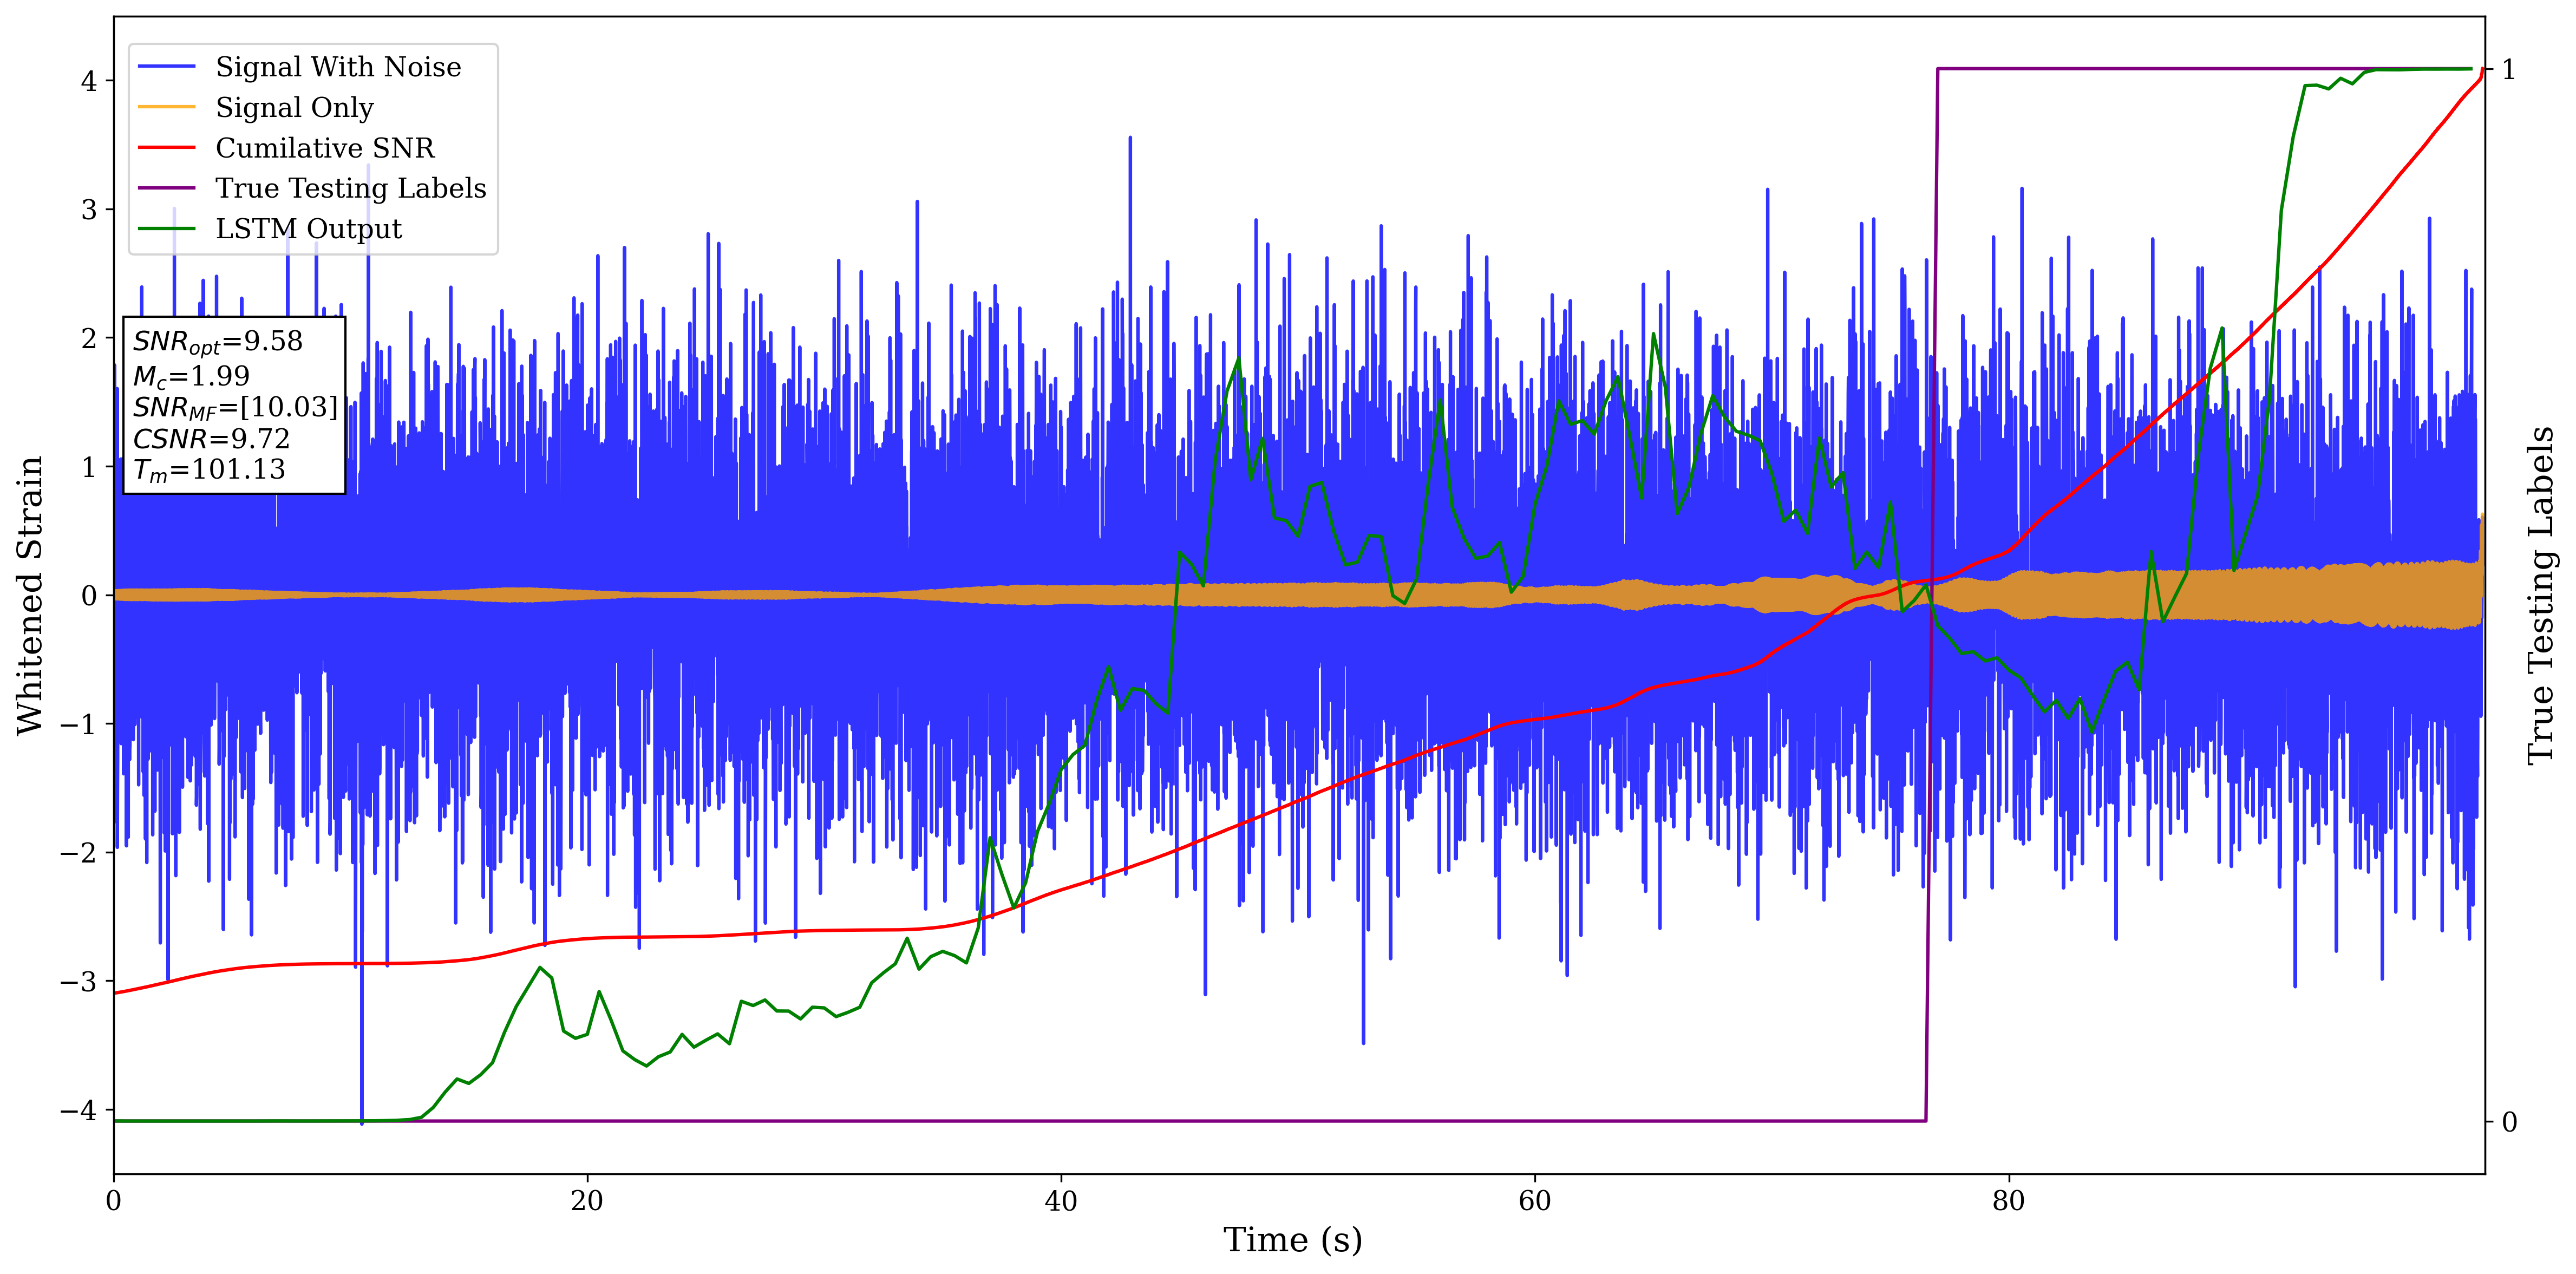Click the CSNR=9.72 annotation text
2576x1274 pixels.
(x=211, y=439)
